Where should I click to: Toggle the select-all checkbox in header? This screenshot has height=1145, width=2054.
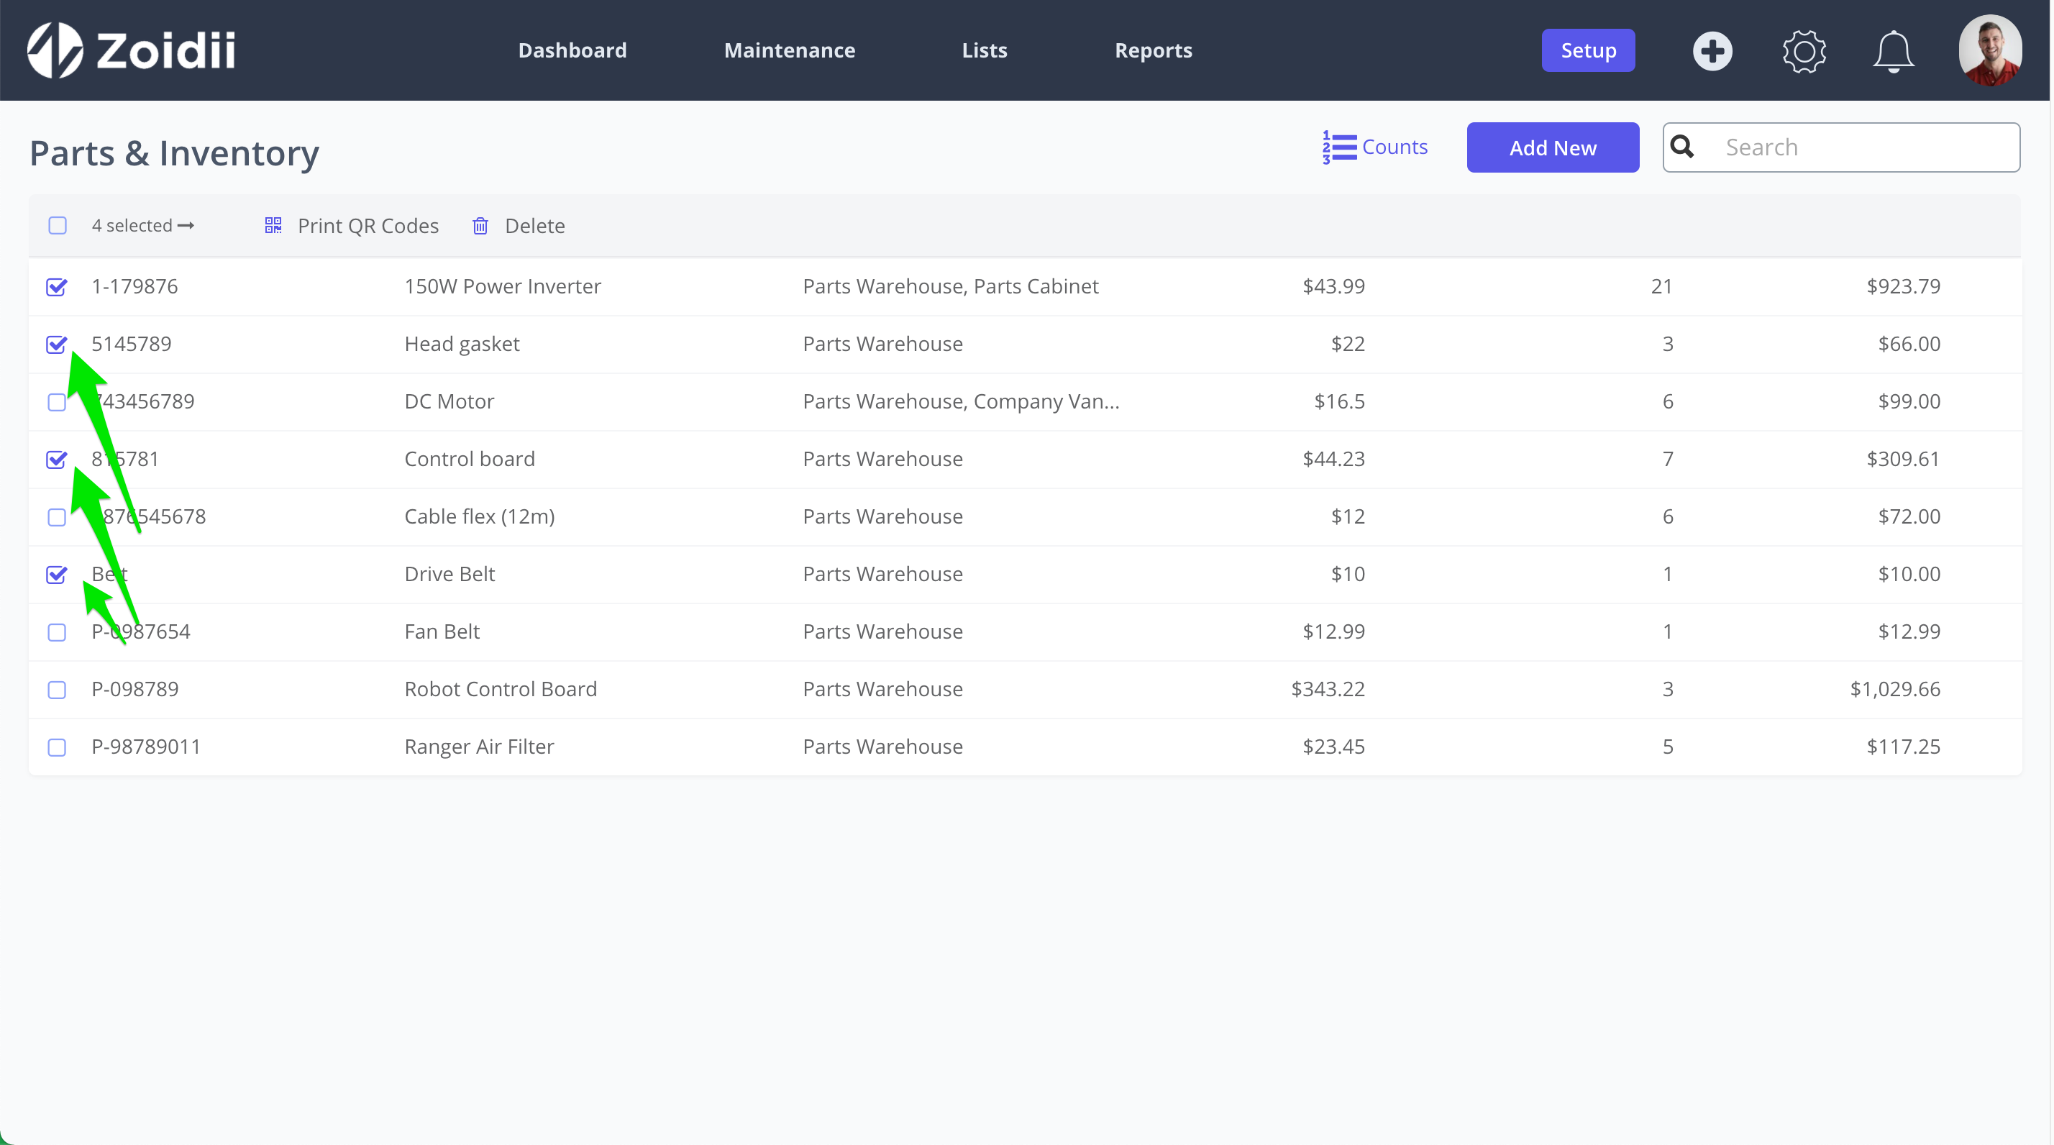click(x=58, y=226)
